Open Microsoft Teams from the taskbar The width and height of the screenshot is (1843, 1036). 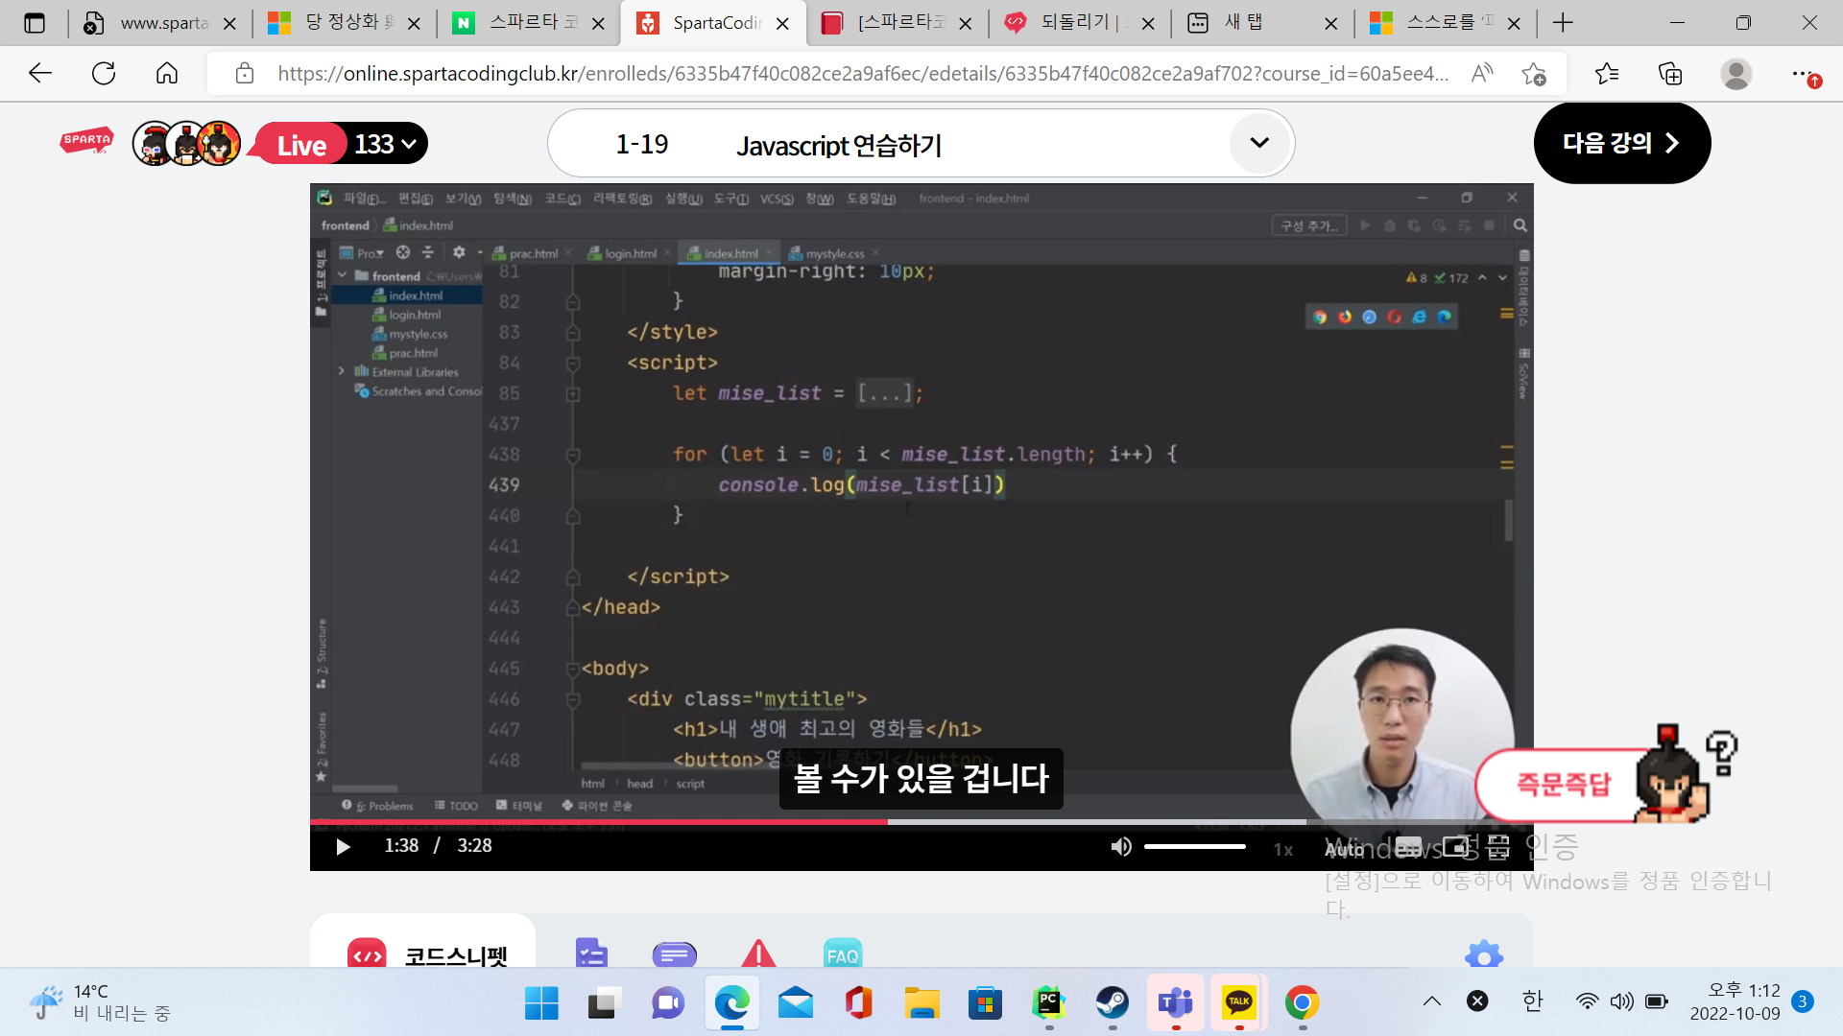coord(1175,1003)
